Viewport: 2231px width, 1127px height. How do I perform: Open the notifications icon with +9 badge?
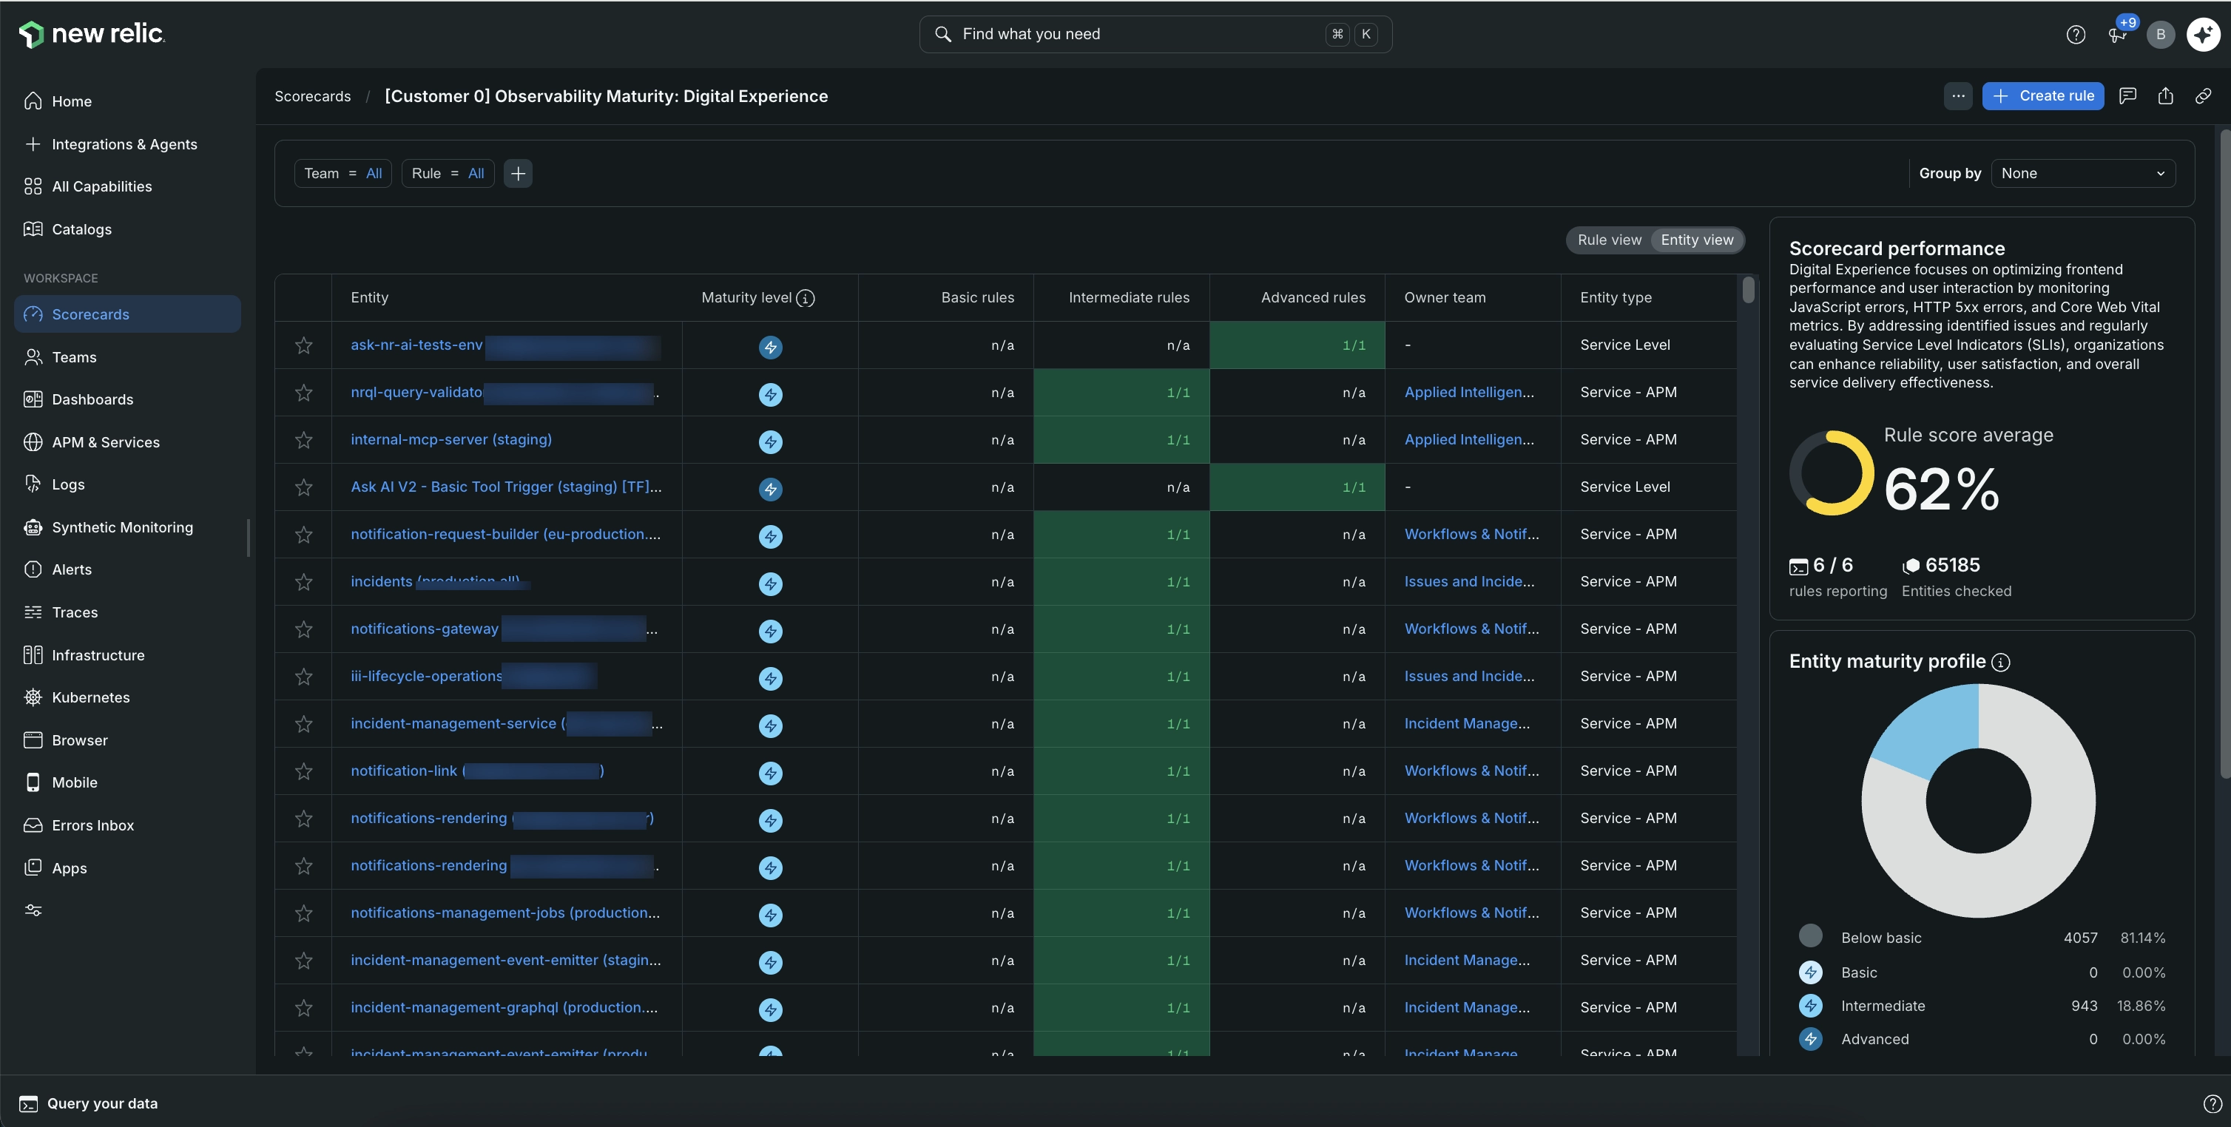pyautogui.click(x=2118, y=35)
